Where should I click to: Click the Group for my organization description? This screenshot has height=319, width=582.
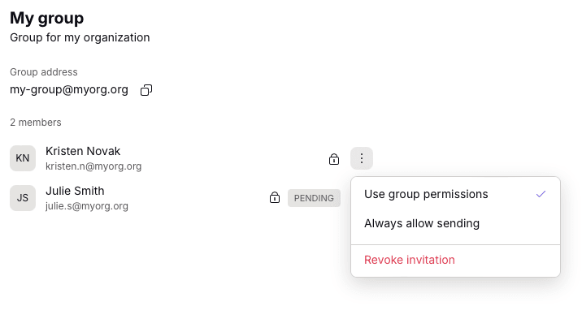tap(80, 37)
